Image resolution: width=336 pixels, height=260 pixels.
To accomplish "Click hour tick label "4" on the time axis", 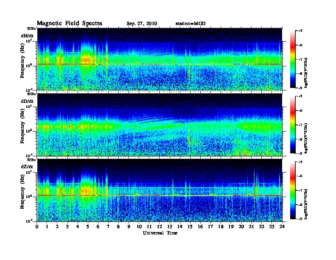I will coord(78,227).
